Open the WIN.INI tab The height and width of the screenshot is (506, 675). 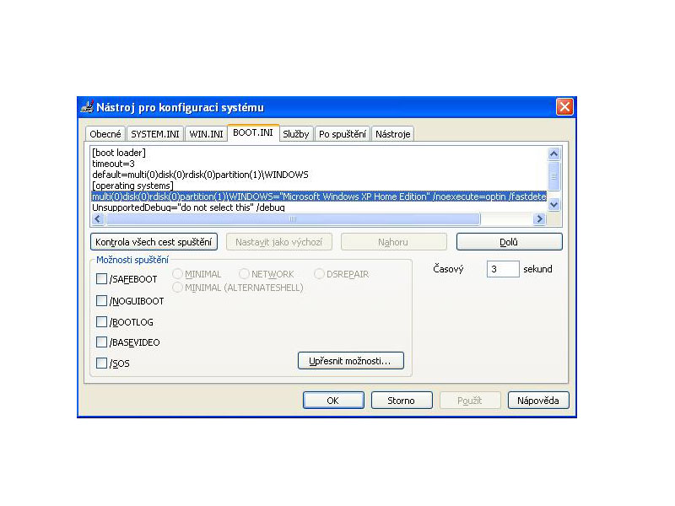[x=206, y=134]
